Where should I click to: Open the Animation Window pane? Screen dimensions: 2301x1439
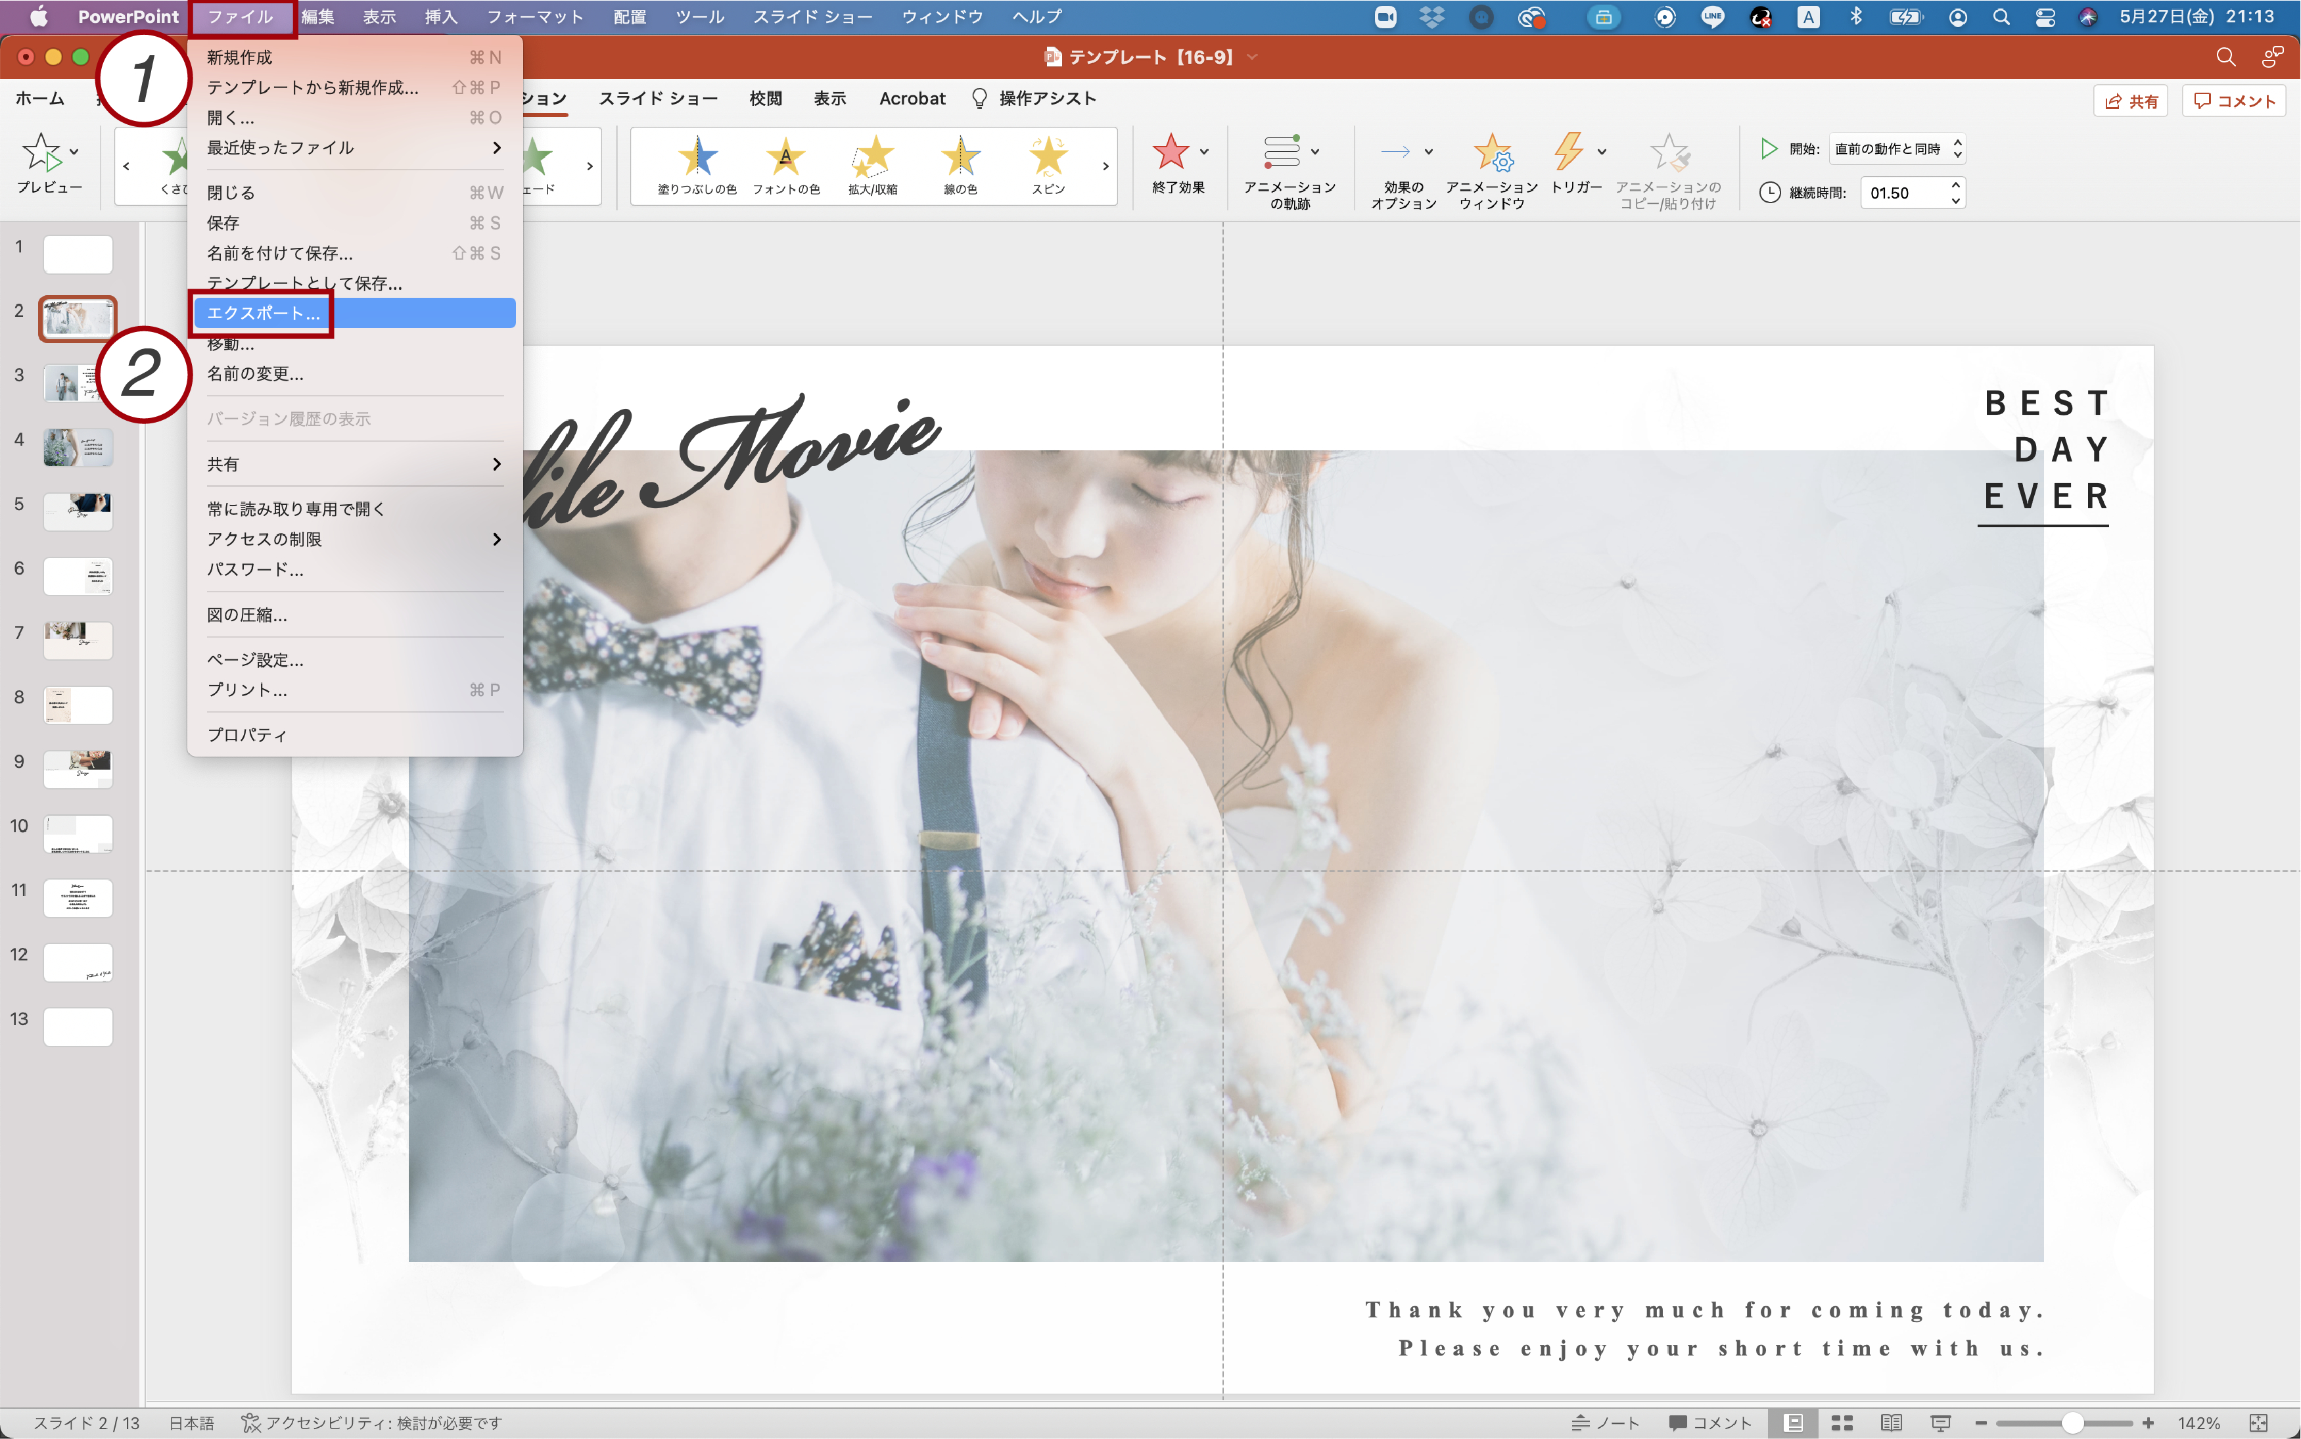pyautogui.click(x=1491, y=172)
